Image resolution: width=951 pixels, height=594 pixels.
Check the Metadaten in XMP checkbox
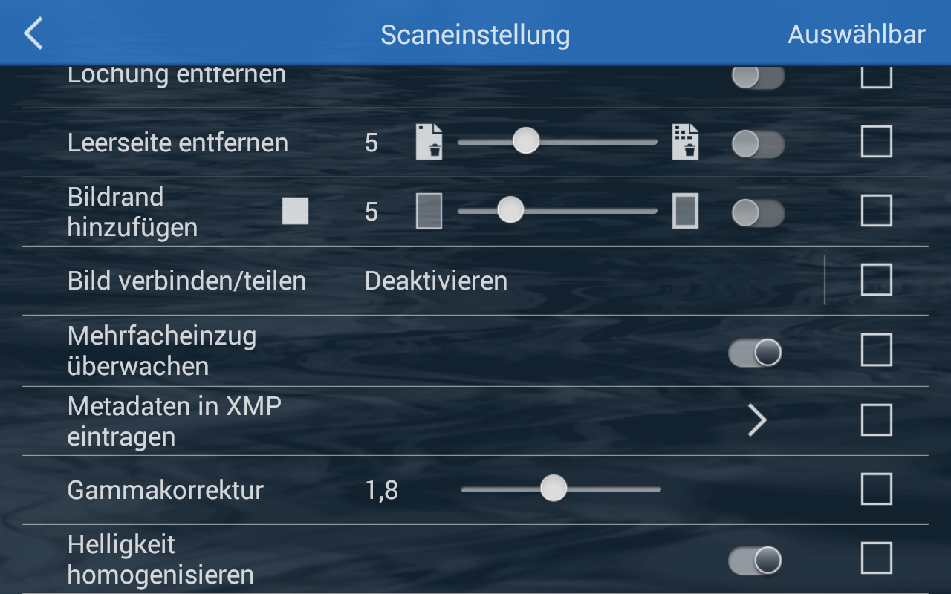(x=877, y=420)
